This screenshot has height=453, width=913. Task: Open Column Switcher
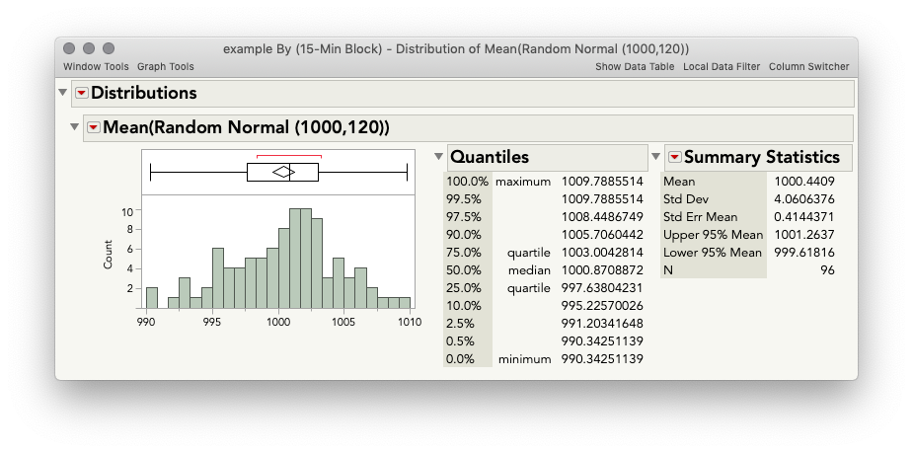808,66
